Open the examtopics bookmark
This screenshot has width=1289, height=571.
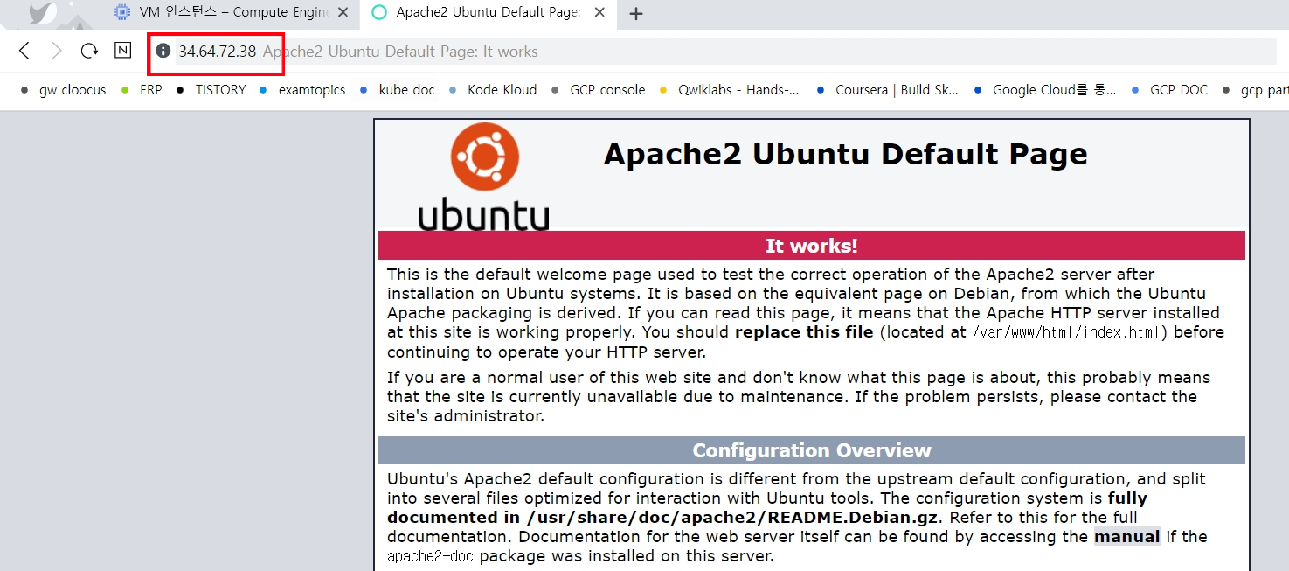click(x=302, y=90)
